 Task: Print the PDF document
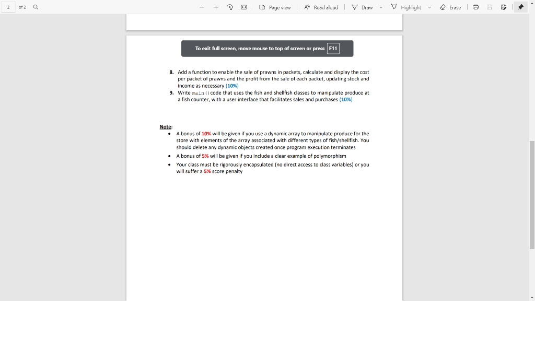475,7
